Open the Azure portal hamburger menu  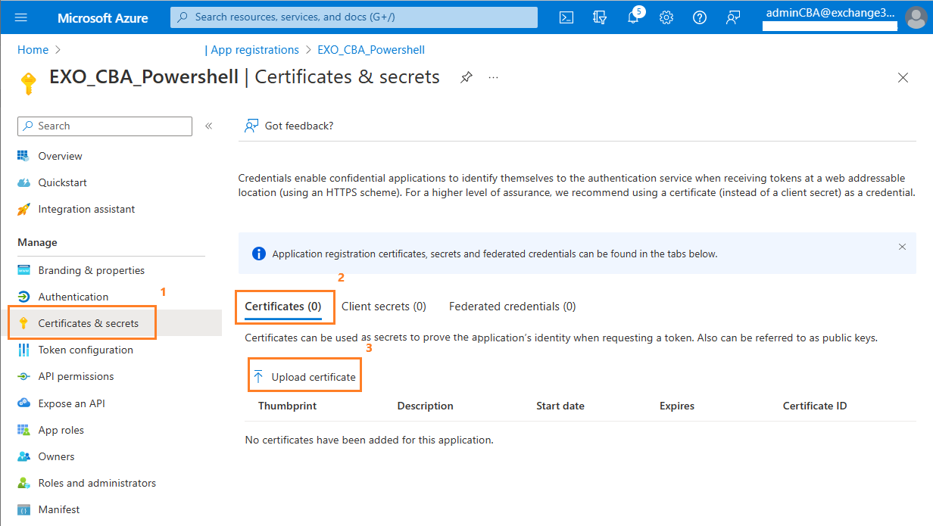click(21, 17)
